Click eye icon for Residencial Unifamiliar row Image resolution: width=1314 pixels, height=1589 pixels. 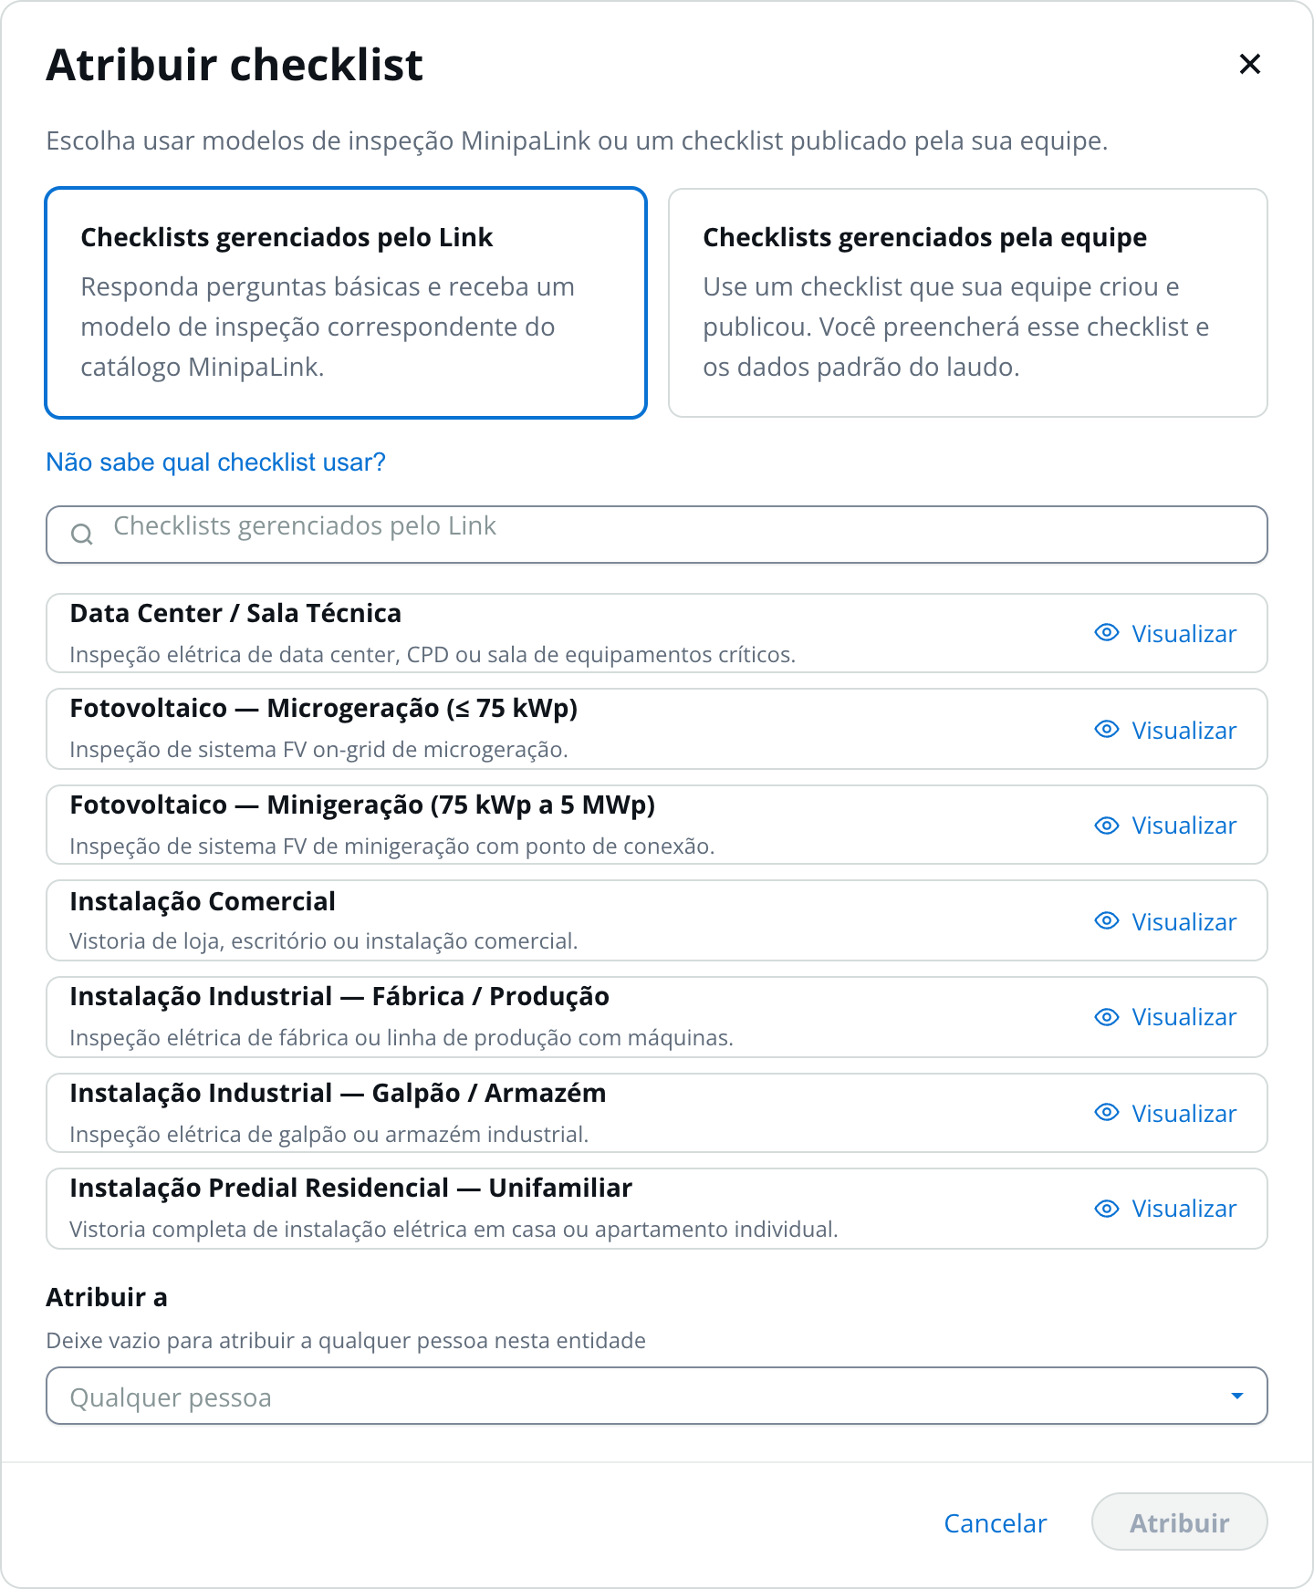pyautogui.click(x=1106, y=1208)
